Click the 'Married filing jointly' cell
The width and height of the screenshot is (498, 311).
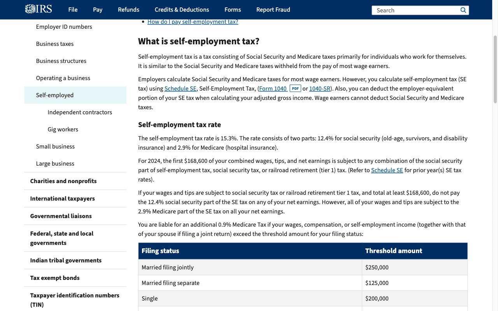[x=250, y=267]
